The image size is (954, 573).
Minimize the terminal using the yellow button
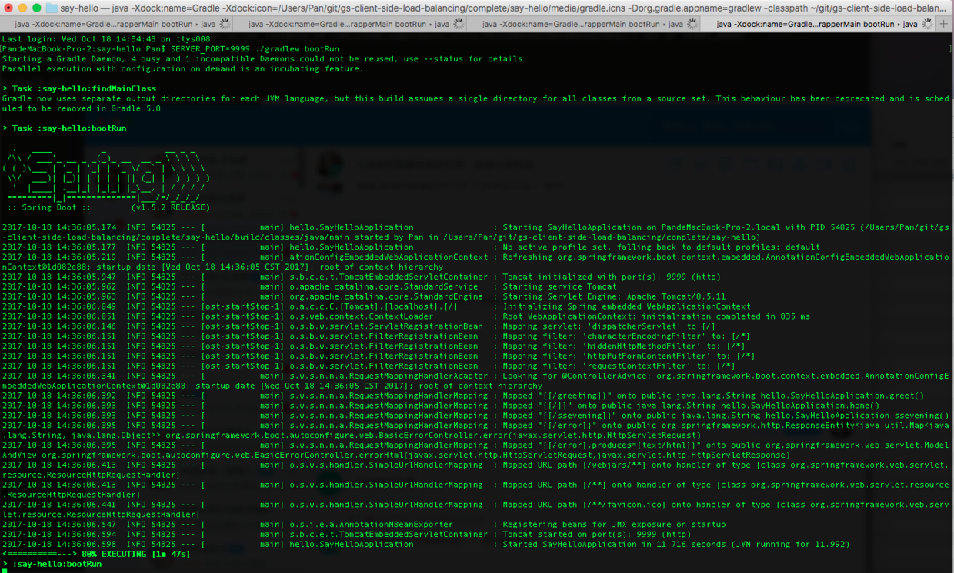point(22,8)
